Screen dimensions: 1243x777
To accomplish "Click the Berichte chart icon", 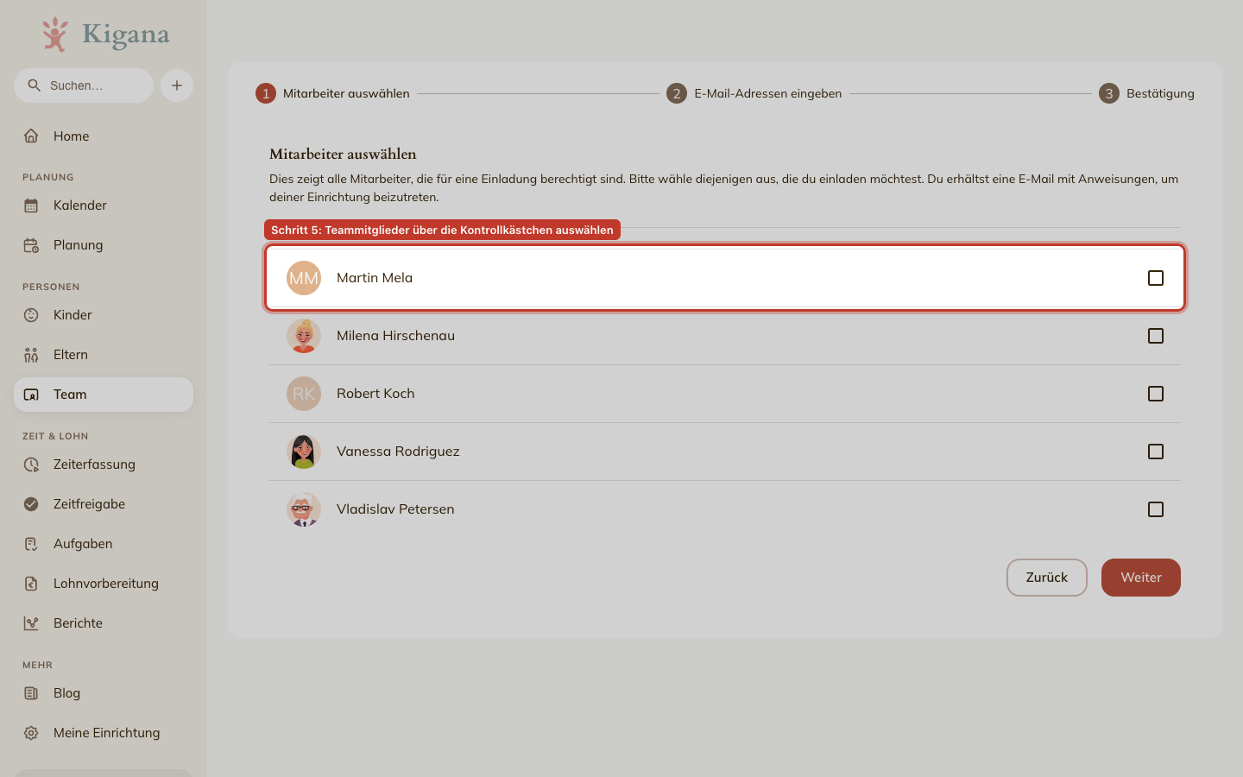I will pyautogui.click(x=31, y=623).
